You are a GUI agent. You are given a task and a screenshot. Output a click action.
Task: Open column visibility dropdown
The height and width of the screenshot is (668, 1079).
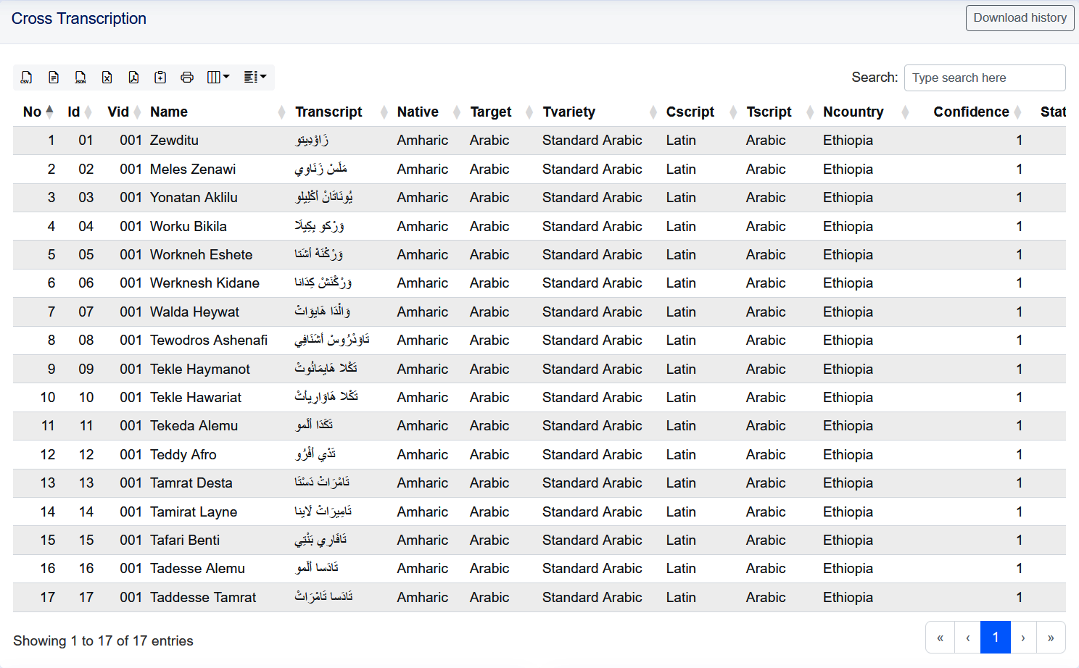pyautogui.click(x=218, y=78)
